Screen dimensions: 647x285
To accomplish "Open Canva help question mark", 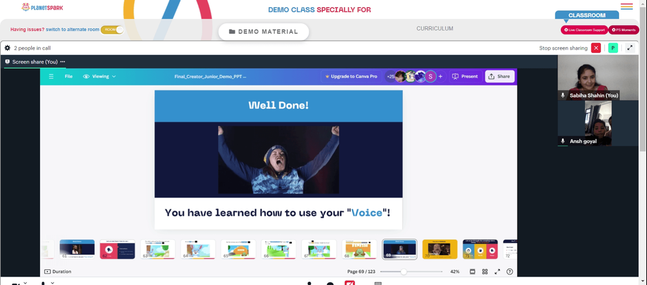I will tap(510, 271).
